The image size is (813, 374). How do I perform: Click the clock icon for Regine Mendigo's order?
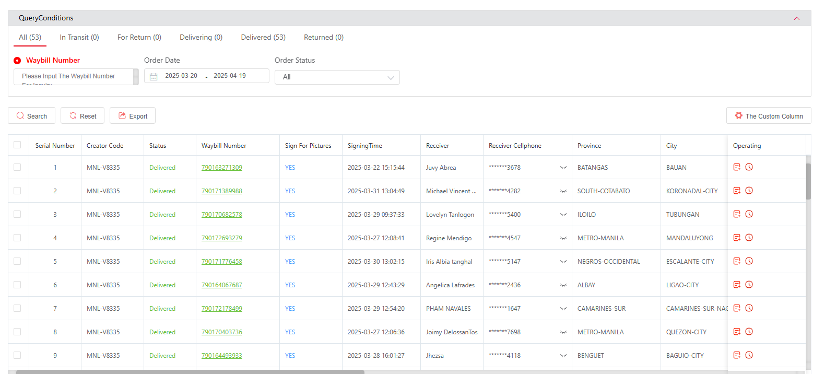(x=749, y=238)
